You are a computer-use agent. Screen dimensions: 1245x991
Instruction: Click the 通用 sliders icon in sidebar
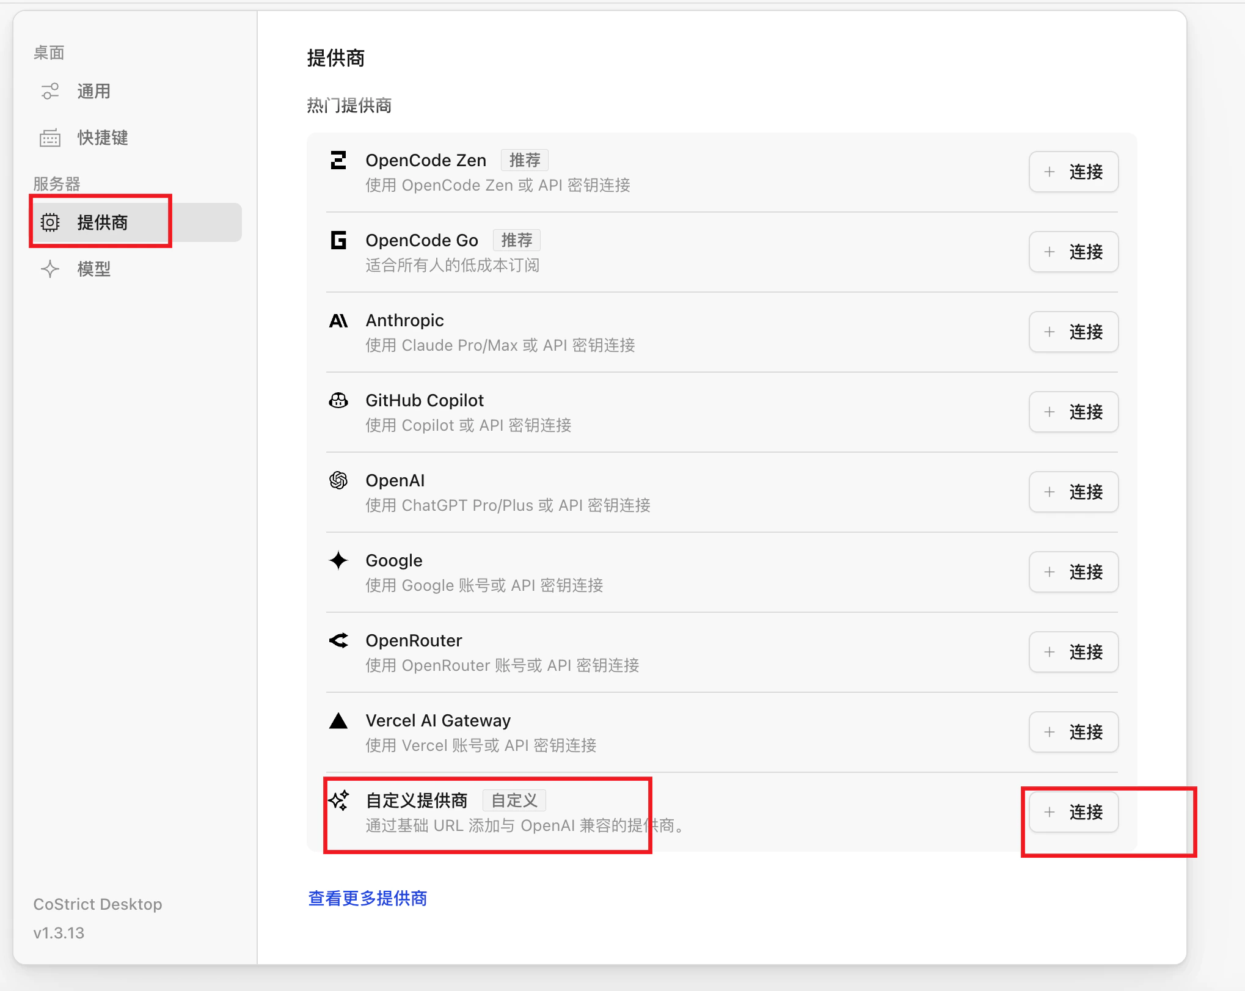[x=50, y=92]
